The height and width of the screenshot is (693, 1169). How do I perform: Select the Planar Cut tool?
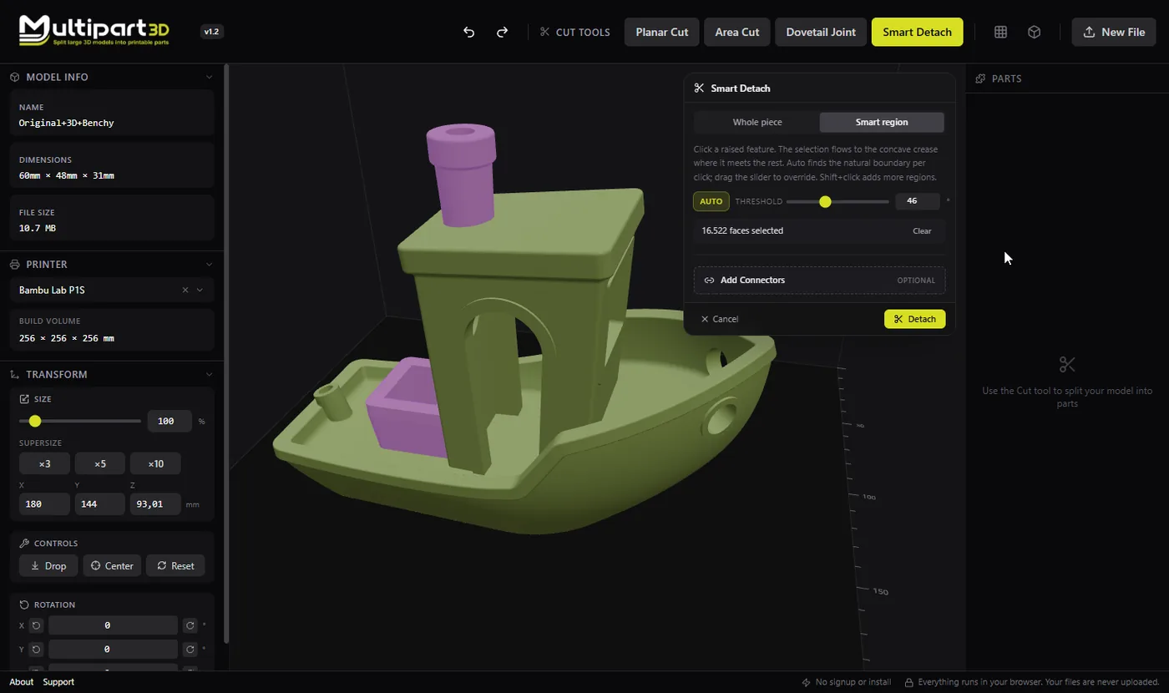pyautogui.click(x=662, y=33)
